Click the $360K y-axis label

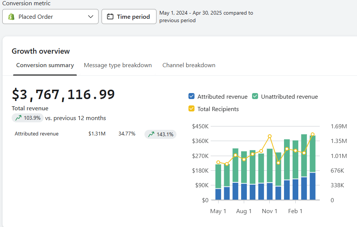[200, 141]
